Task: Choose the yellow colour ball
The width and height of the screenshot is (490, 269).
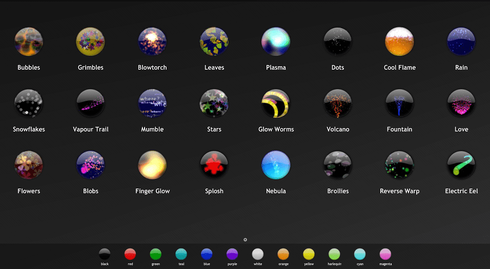Action: click(309, 254)
